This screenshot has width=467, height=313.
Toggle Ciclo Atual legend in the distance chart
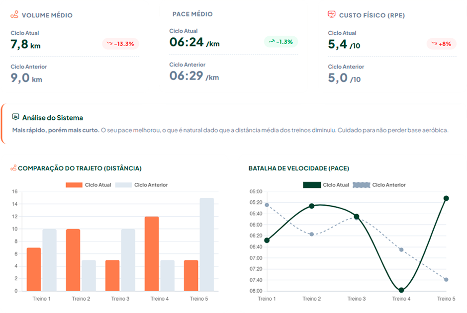[88, 185]
